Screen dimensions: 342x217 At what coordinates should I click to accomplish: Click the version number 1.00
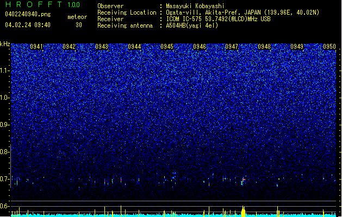click(73, 4)
